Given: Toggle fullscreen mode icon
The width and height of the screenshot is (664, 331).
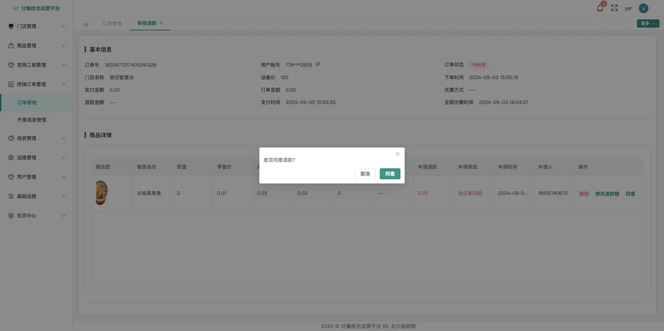Looking at the screenshot, I should (x=614, y=8).
